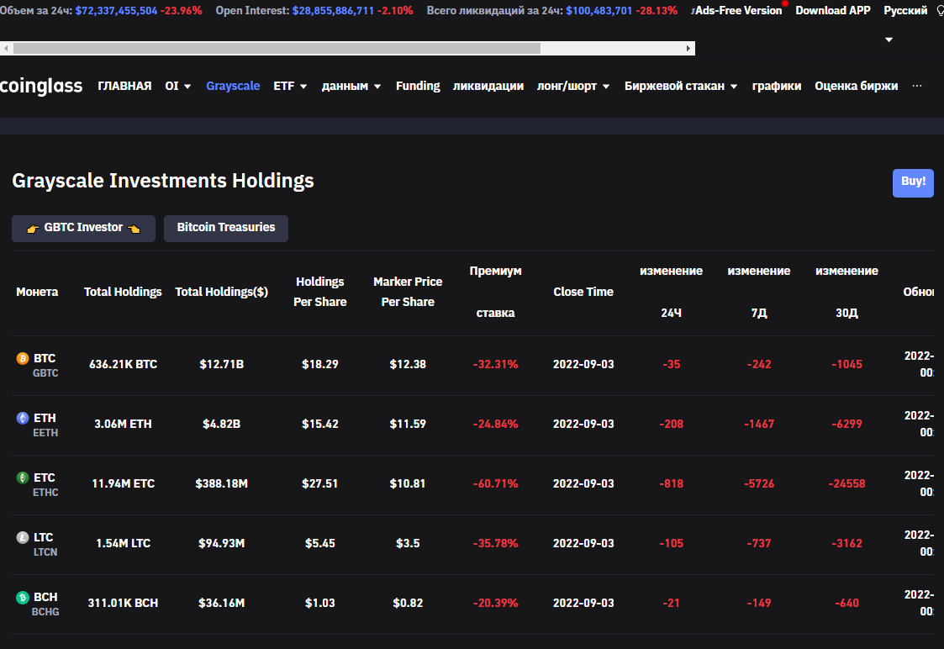Click the Ethereum coin icon in ETH row
944x649 pixels.
[22, 419]
